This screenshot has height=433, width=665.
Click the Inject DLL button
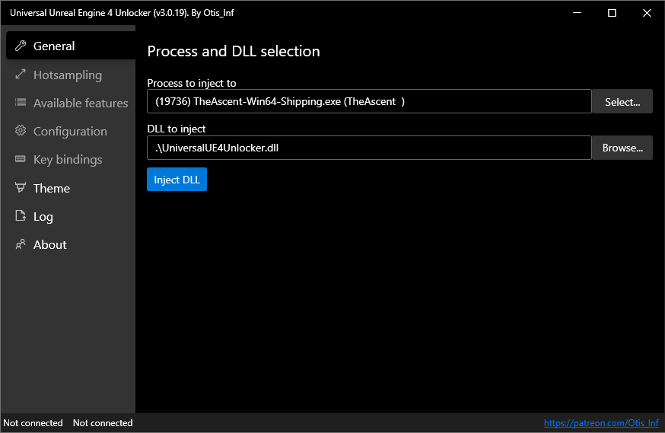click(x=177, y=180)
